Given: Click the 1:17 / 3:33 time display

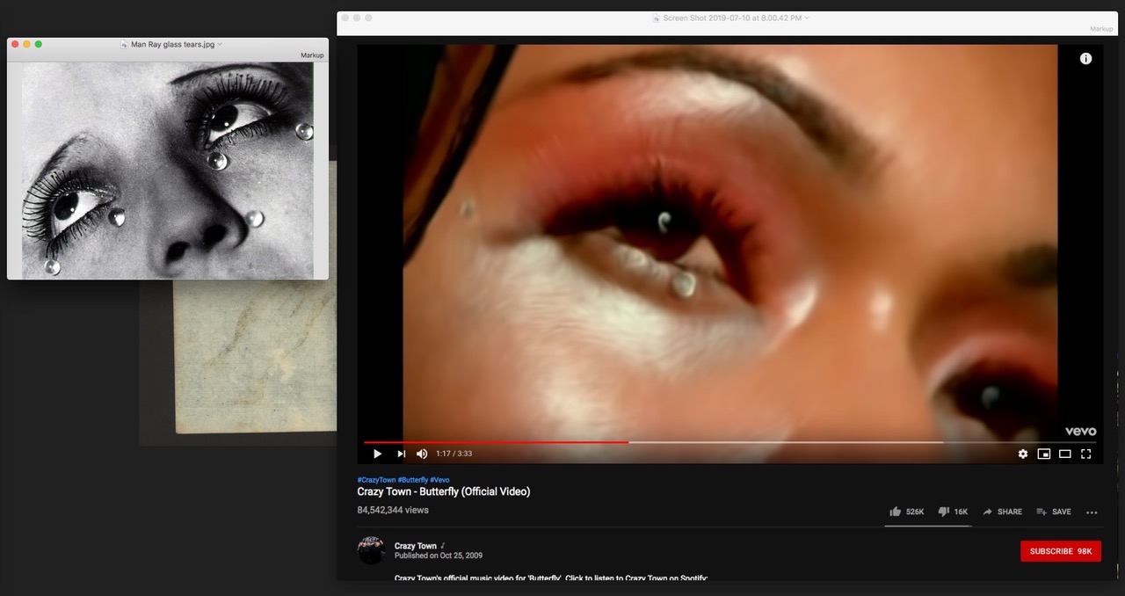Looking at the screenshot, I should [x=454, y=454].
